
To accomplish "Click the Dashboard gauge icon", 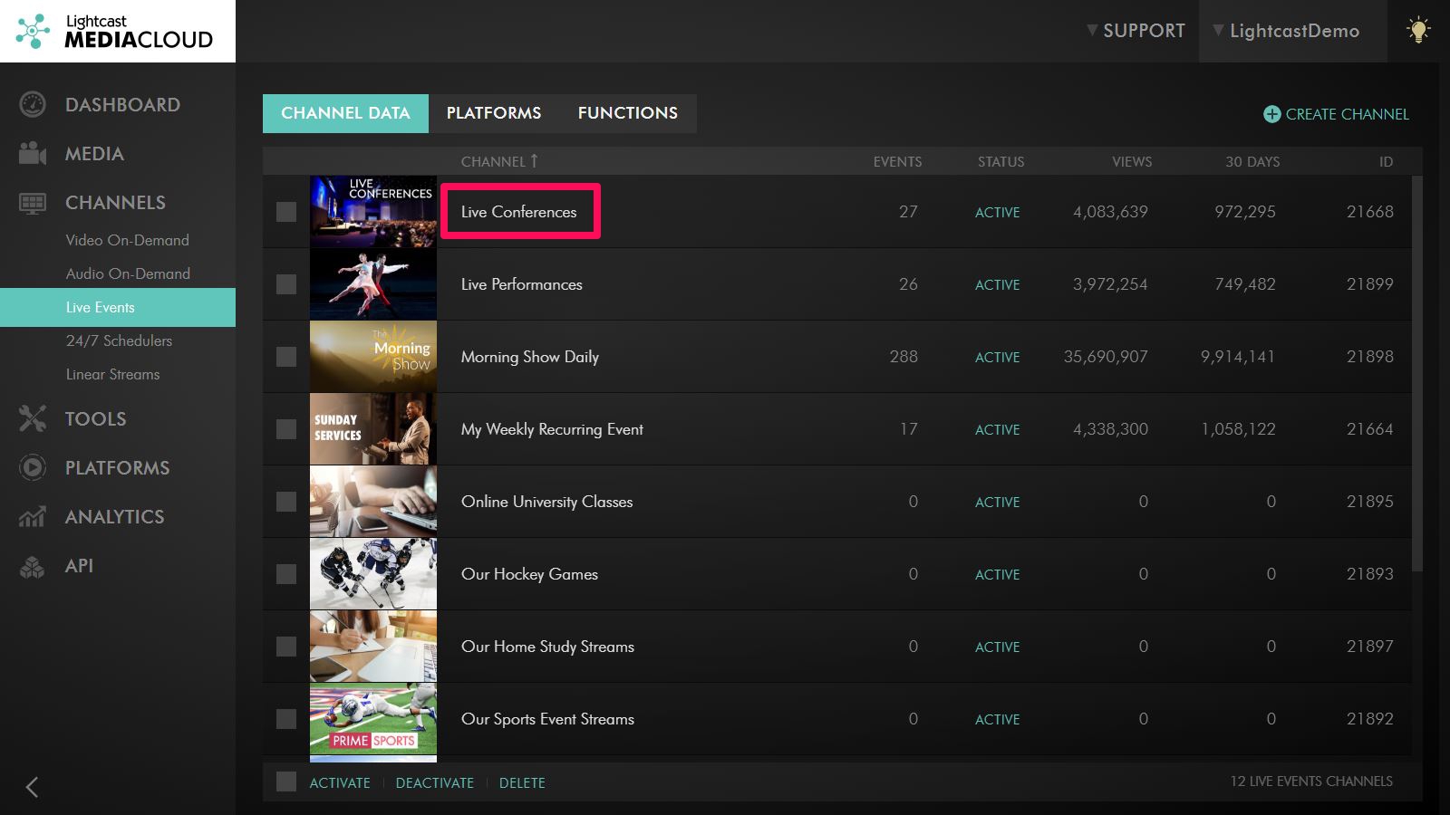I will pos(33,105).
